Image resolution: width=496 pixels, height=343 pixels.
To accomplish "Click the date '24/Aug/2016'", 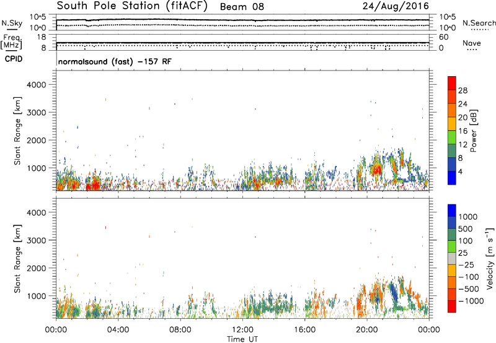I will 396,6.
